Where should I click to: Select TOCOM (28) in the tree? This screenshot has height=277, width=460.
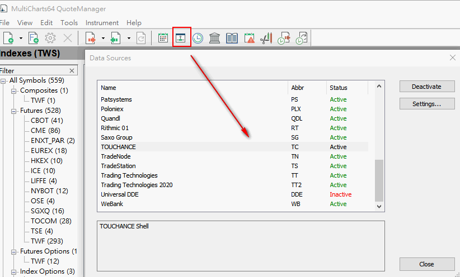click(51, 221)
